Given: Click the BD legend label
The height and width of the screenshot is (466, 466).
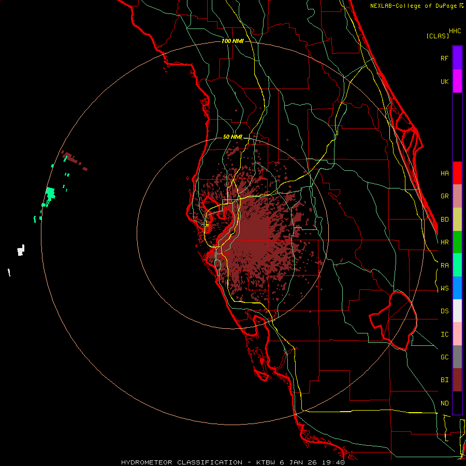Looking at the screenshot, I should (x=444, y=220).
